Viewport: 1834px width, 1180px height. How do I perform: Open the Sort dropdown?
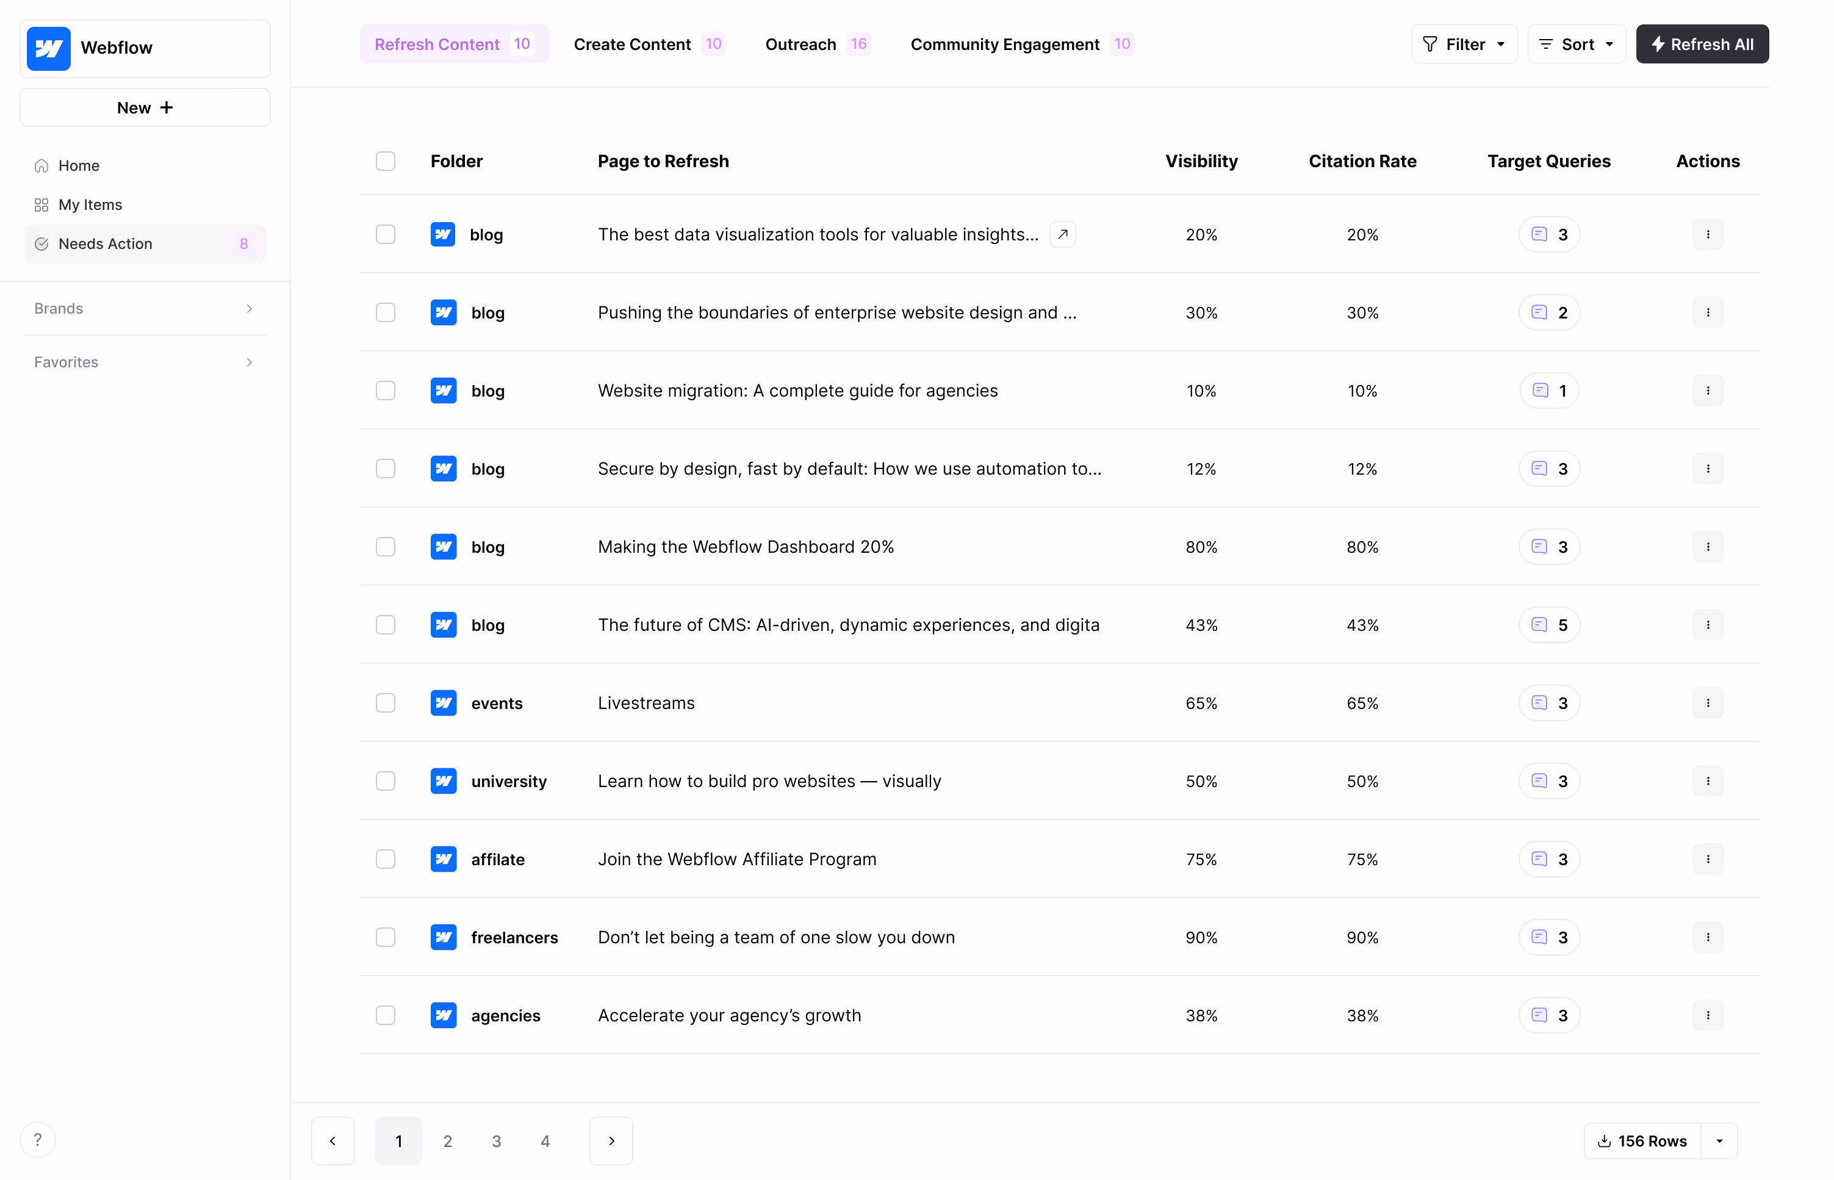[1576, 45]
